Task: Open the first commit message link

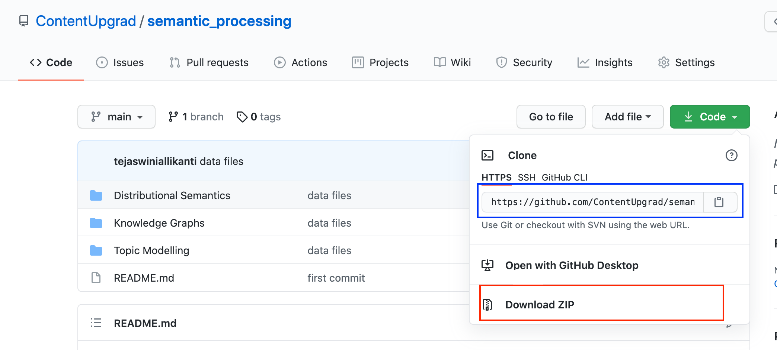Action: coord(336,278)
